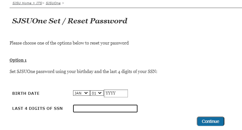Click the 'Please choose one of the options' text
The image size is (242, 130).
tap(69, 43)
